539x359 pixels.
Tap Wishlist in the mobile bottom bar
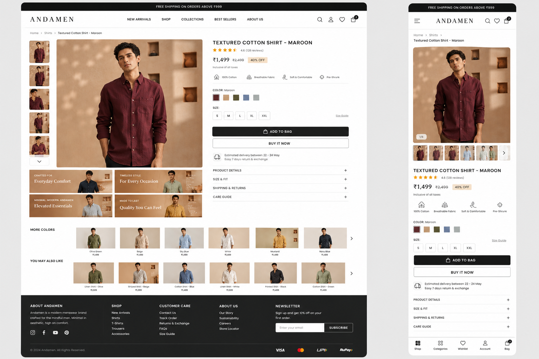pyautogui.click(x=463, y=345)
